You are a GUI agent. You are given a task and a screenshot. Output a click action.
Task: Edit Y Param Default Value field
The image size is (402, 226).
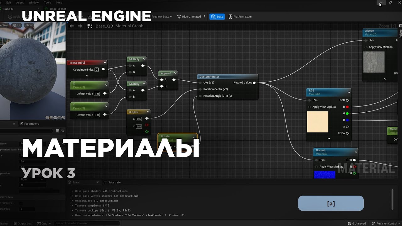[97, 115]
